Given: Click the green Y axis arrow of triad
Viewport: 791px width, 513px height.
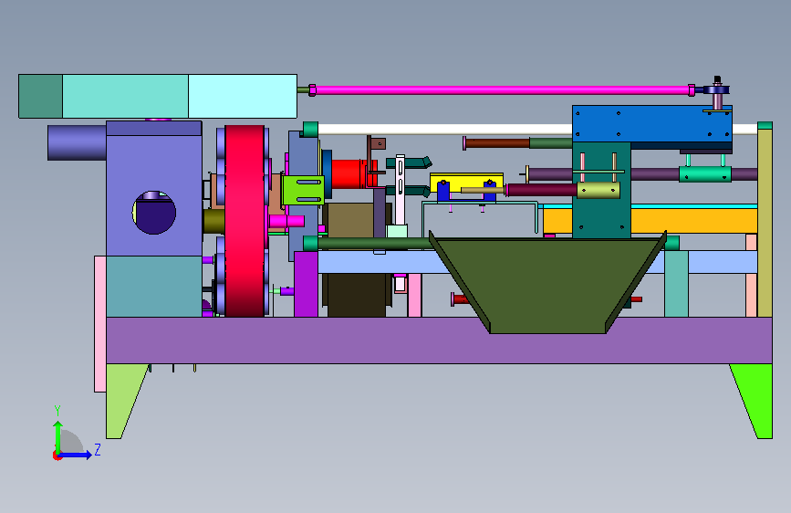Looking at the screenshot, I should (58, 436).
